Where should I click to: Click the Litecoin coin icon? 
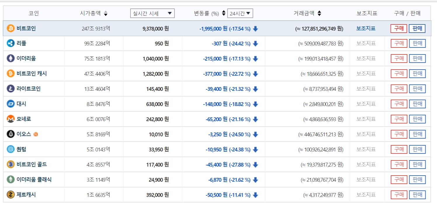click(11, 89)
